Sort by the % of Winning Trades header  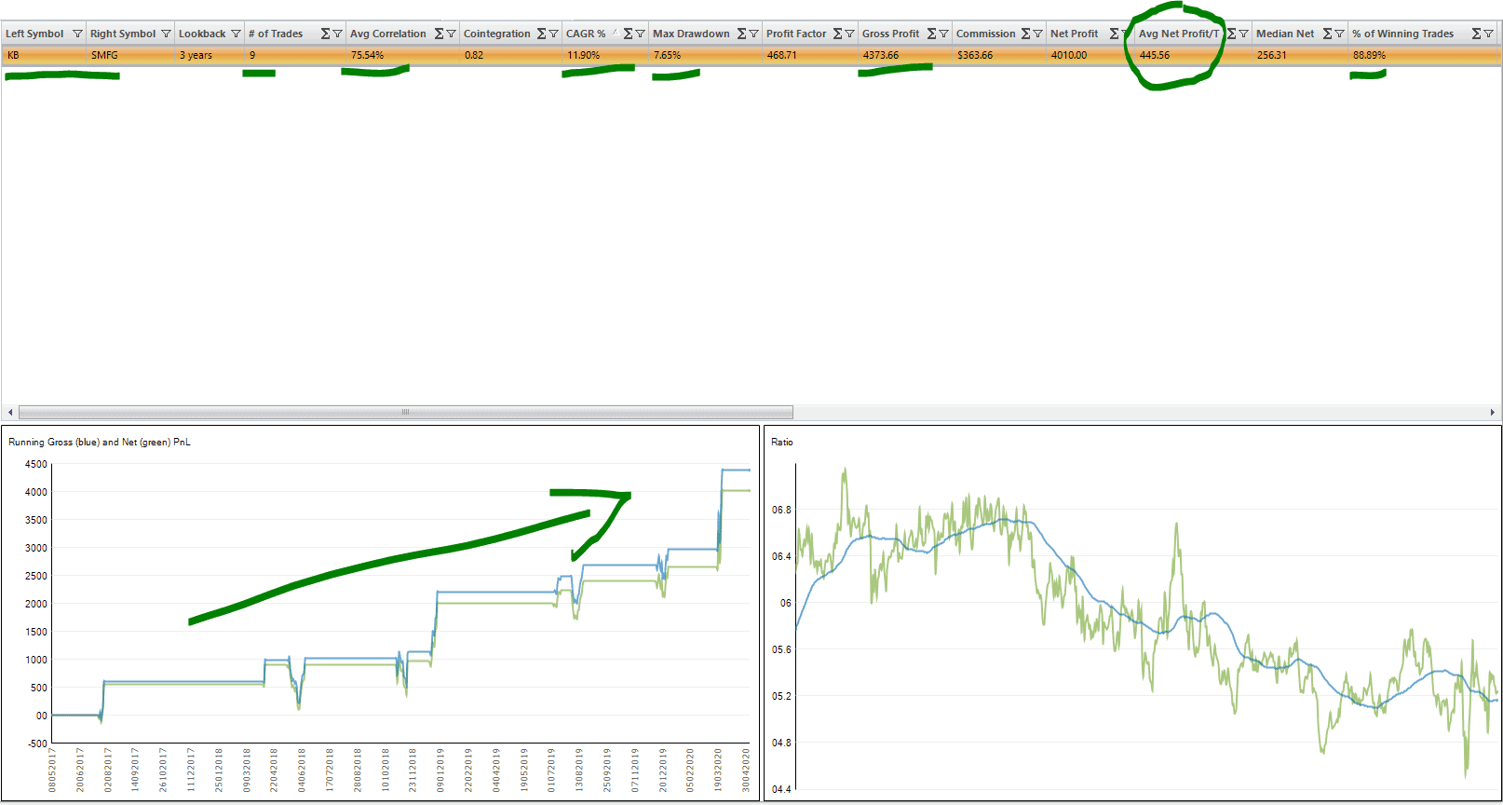pos(1403,34)
